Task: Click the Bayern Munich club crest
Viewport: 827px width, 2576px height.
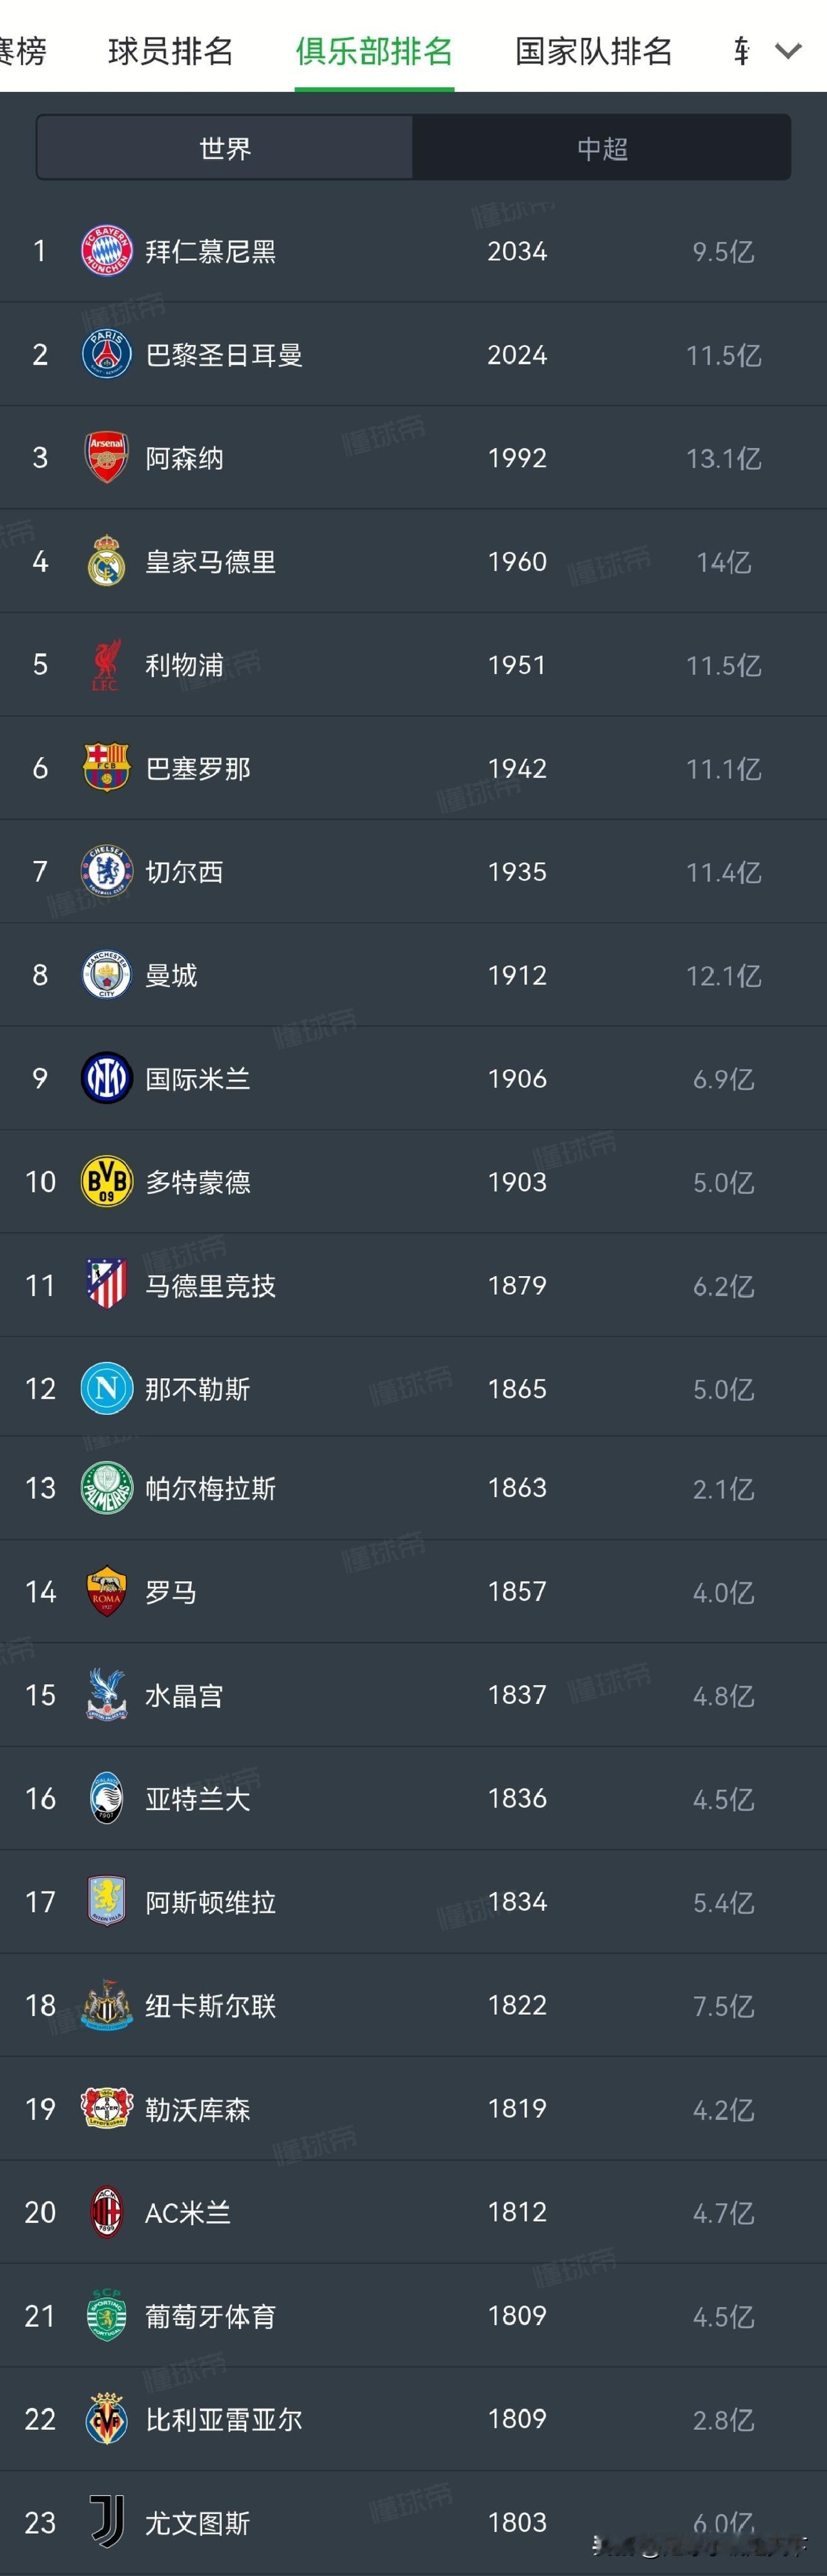Action: (x=106, y=251)
